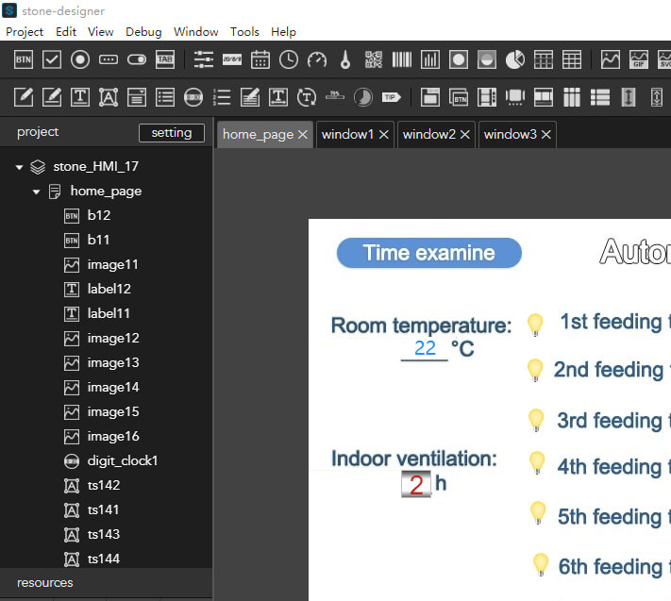Click the setting button in project panel
This screenshot has width=671, height=601.
point(172,133)
